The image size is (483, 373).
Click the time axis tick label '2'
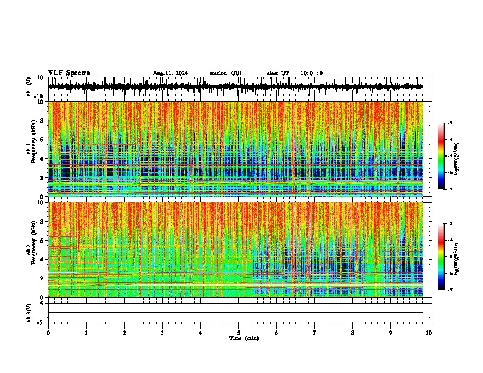pos(124,333)
